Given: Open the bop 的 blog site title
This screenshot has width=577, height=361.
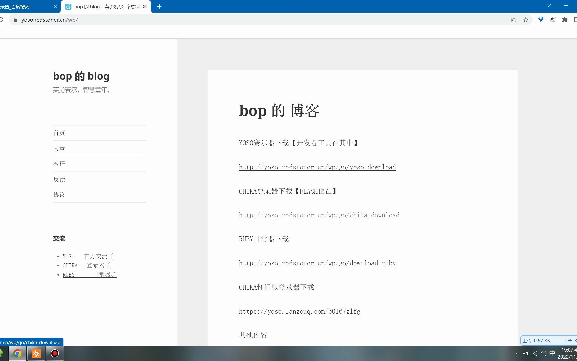Looking at the screenshot, I should point(81,76).
